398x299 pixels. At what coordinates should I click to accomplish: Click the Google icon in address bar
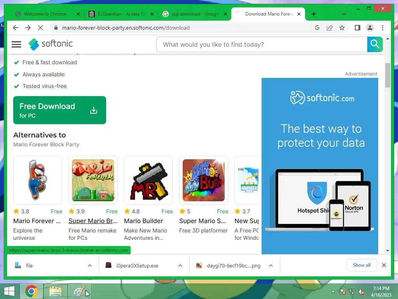tap(317, 28)
